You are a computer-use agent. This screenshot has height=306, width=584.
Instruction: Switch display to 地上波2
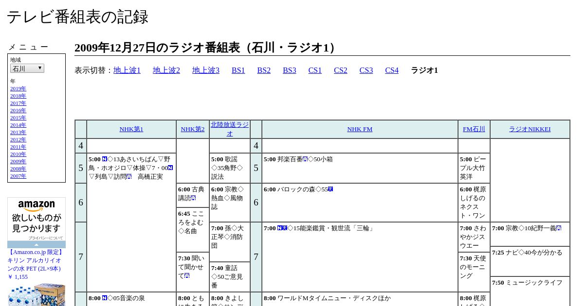point(166,70)
